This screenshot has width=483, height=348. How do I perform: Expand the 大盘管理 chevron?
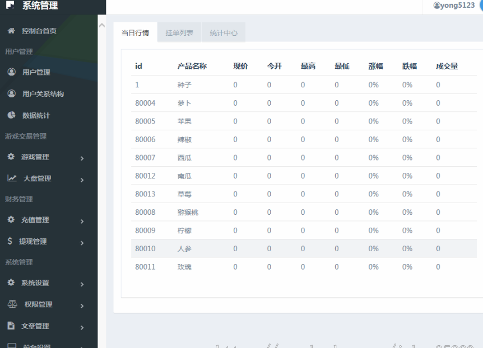82,180
